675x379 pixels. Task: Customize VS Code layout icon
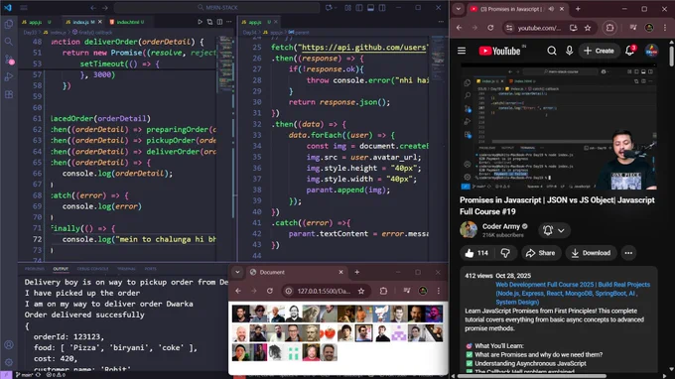347,8
